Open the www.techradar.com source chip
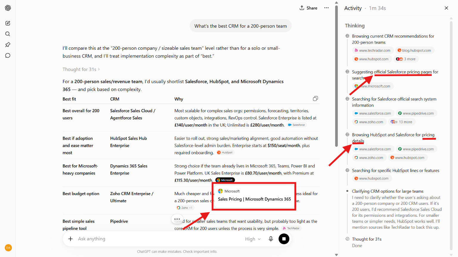458x257 pixels. tap(372, 51)
